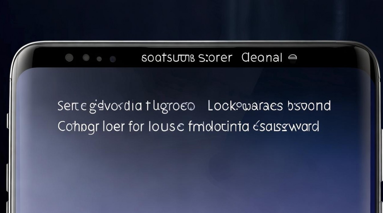Image resolution: width=383 pixels, height=213 pixels.
Task: Click the "lugroeo" text
Action: (x=170, y=107)
